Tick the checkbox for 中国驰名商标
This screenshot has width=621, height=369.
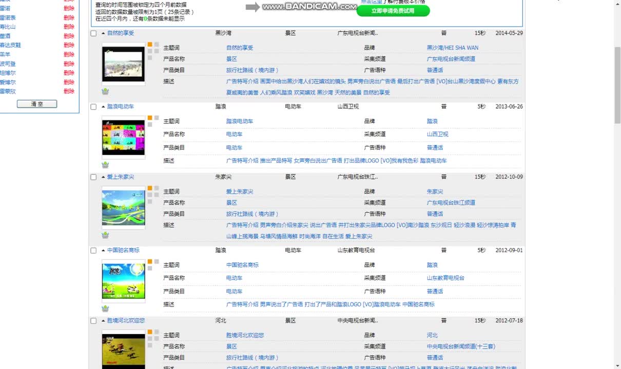click(93, 251)
